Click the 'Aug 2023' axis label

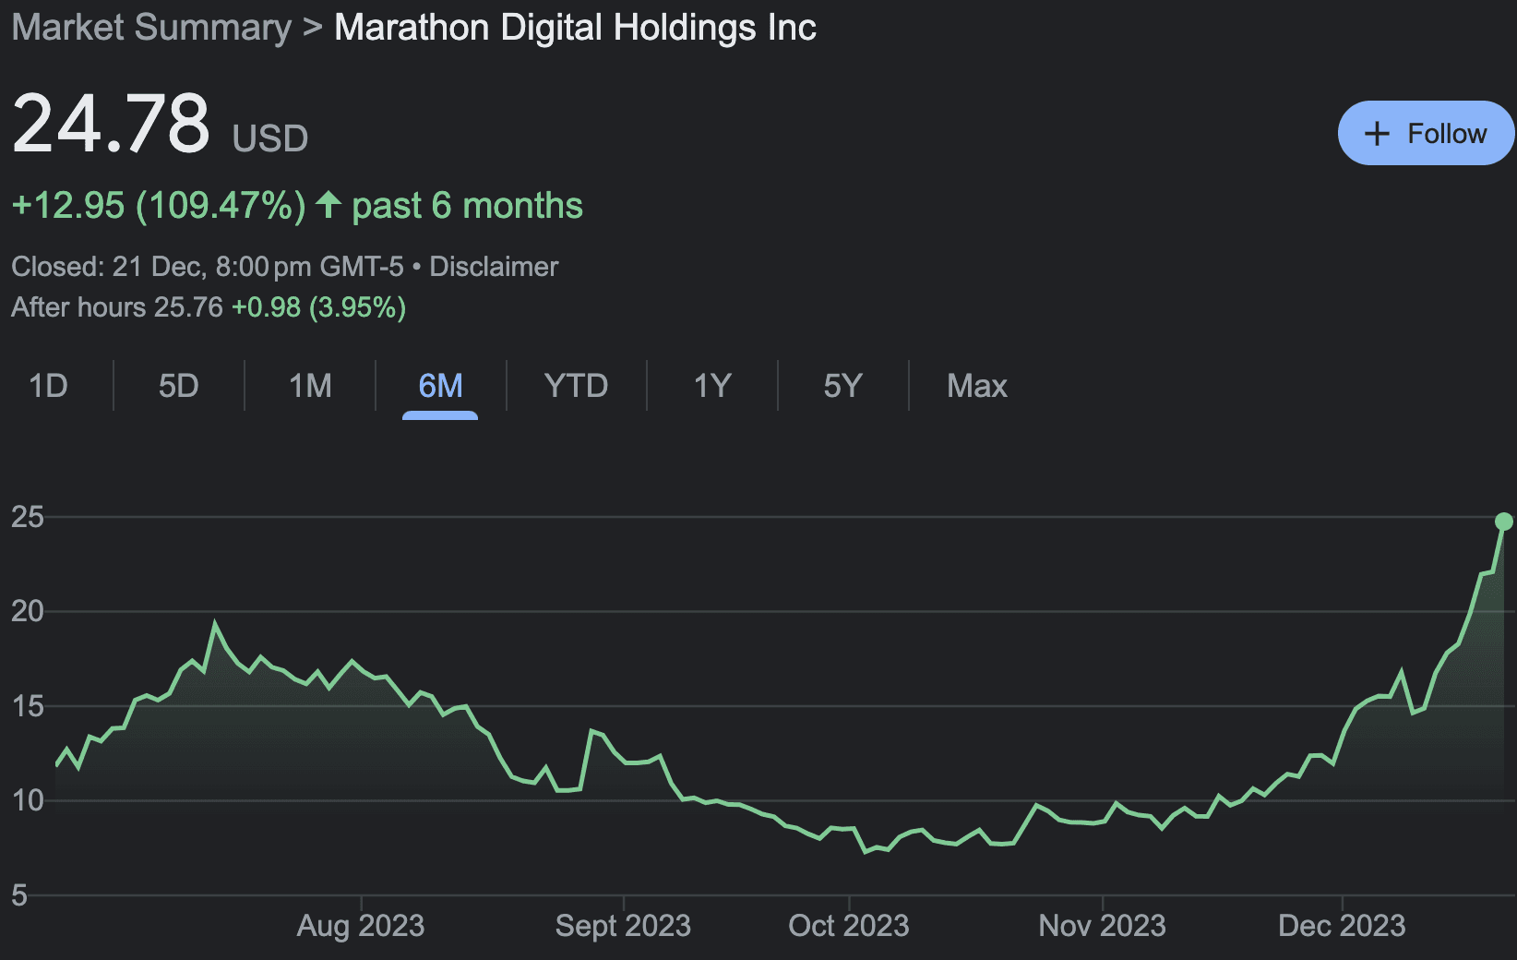[361, 926]
